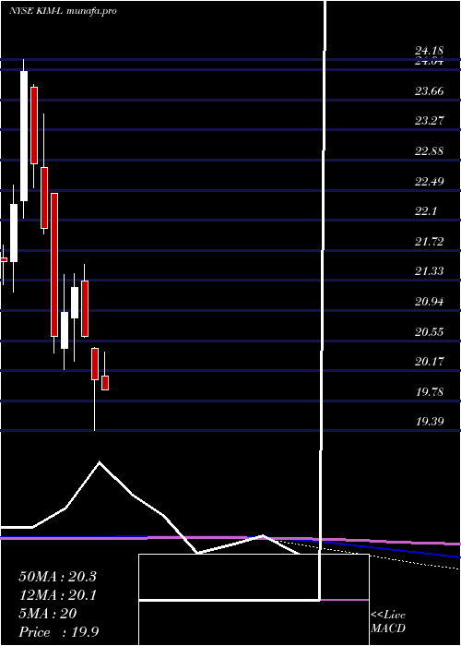Click the 23.66 price axis label
The image size is (461, 646).
(429, 91)
